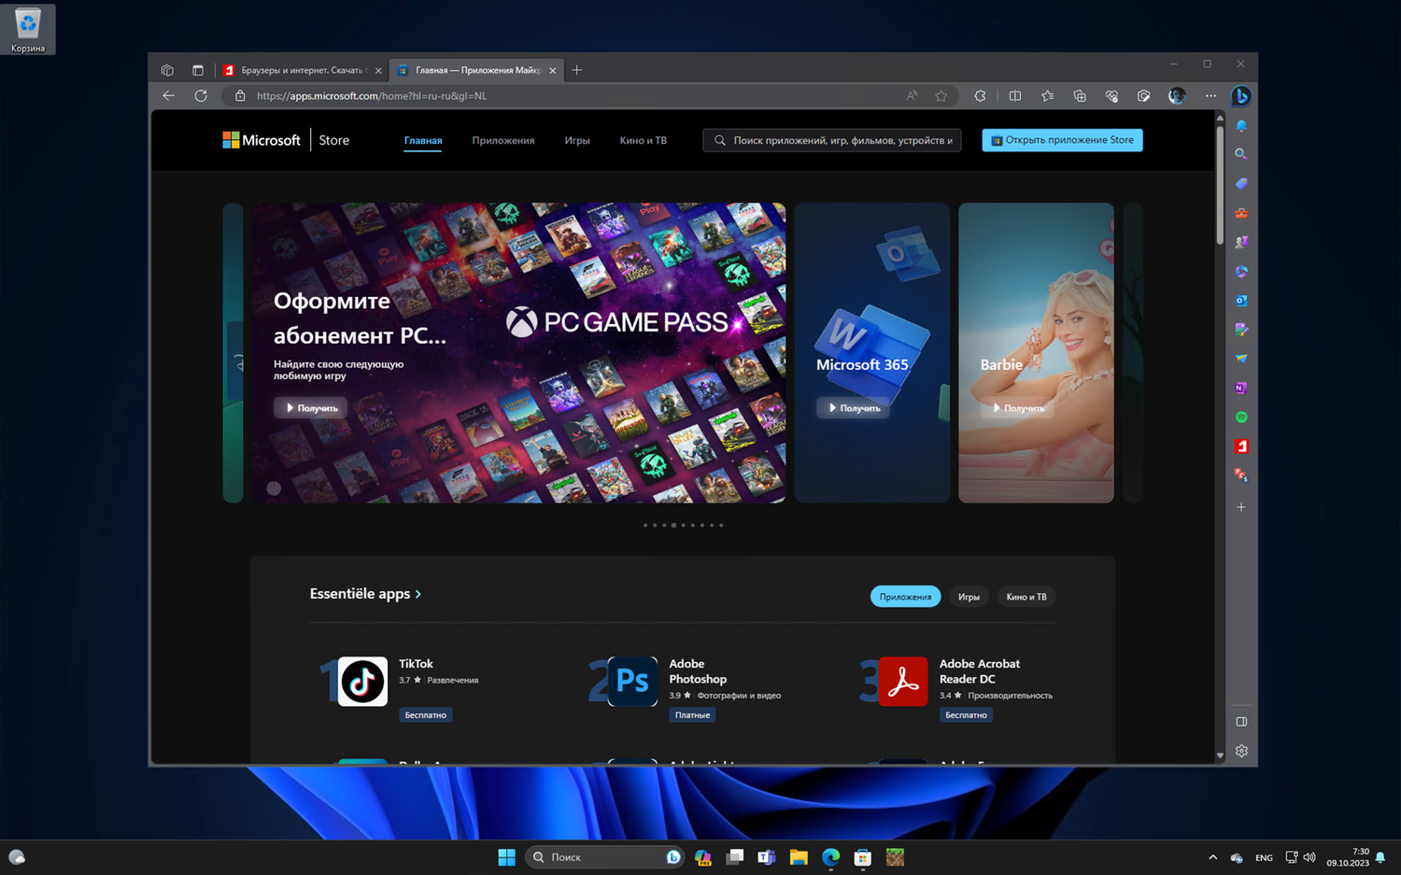Open a new browser tab
Image resolution: width=1401 pixels, height=875 pixels.
577,70
